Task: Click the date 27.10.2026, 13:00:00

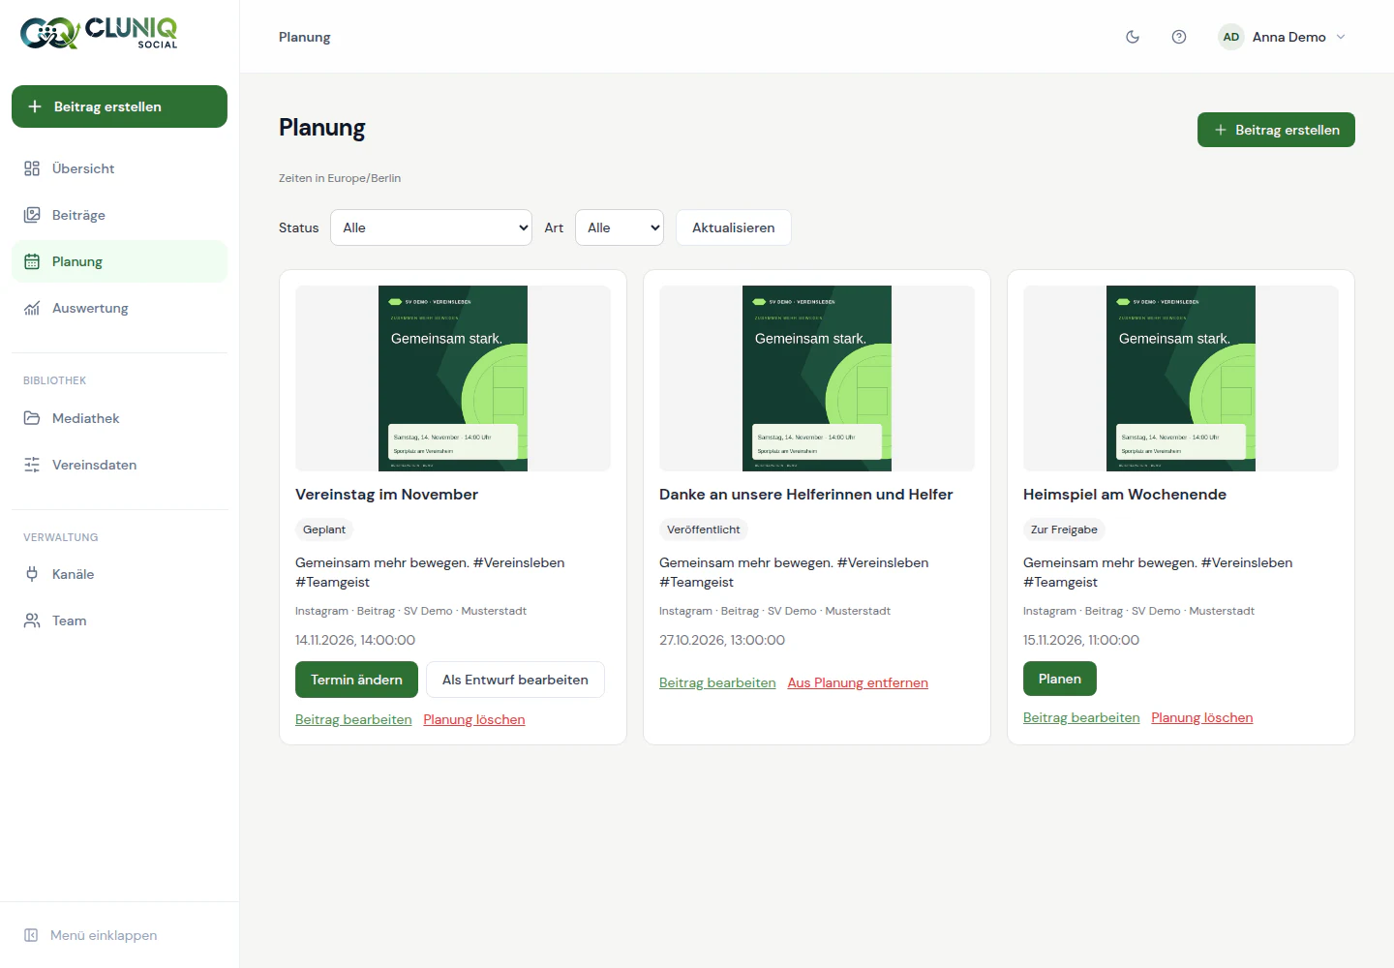Action: pyautogui.click(x=722, y=640)
